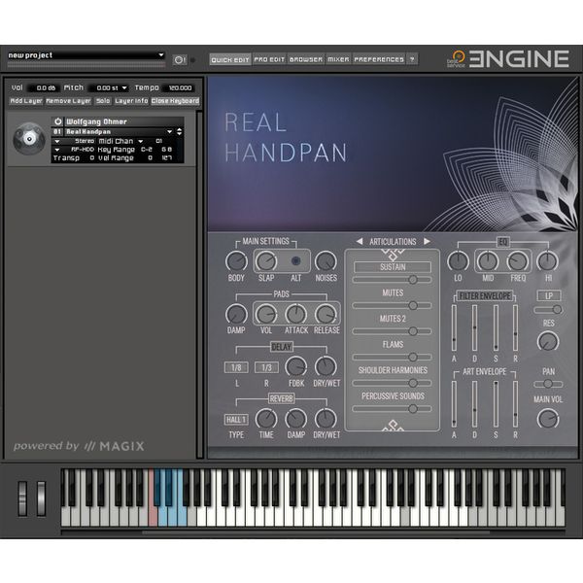Click the delay FDBK knob
The height and width of the screenshot is (583, 583).
coord(296,366)
